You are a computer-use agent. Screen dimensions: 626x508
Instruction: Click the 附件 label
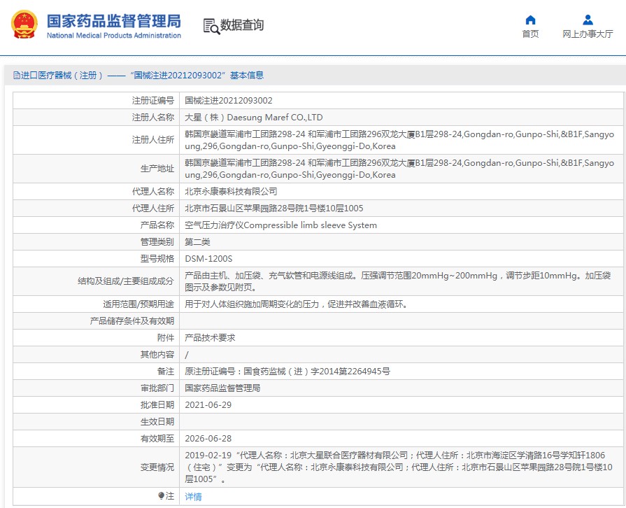[x=166, y=338]
